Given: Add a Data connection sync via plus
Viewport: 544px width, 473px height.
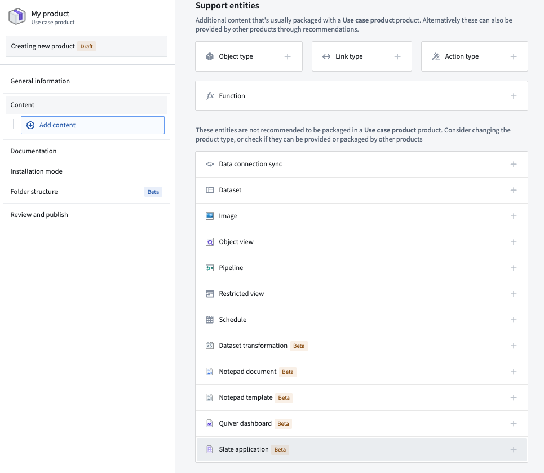Looking at the screenshot, I should pyautogui.click(x=514, y=164).
